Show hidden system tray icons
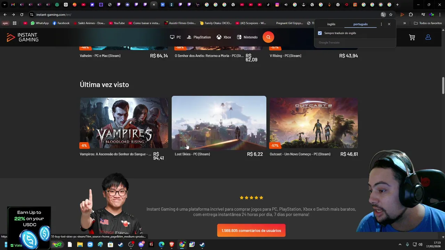This screenshot has height=250, width=445. click(x=399, y=244)
